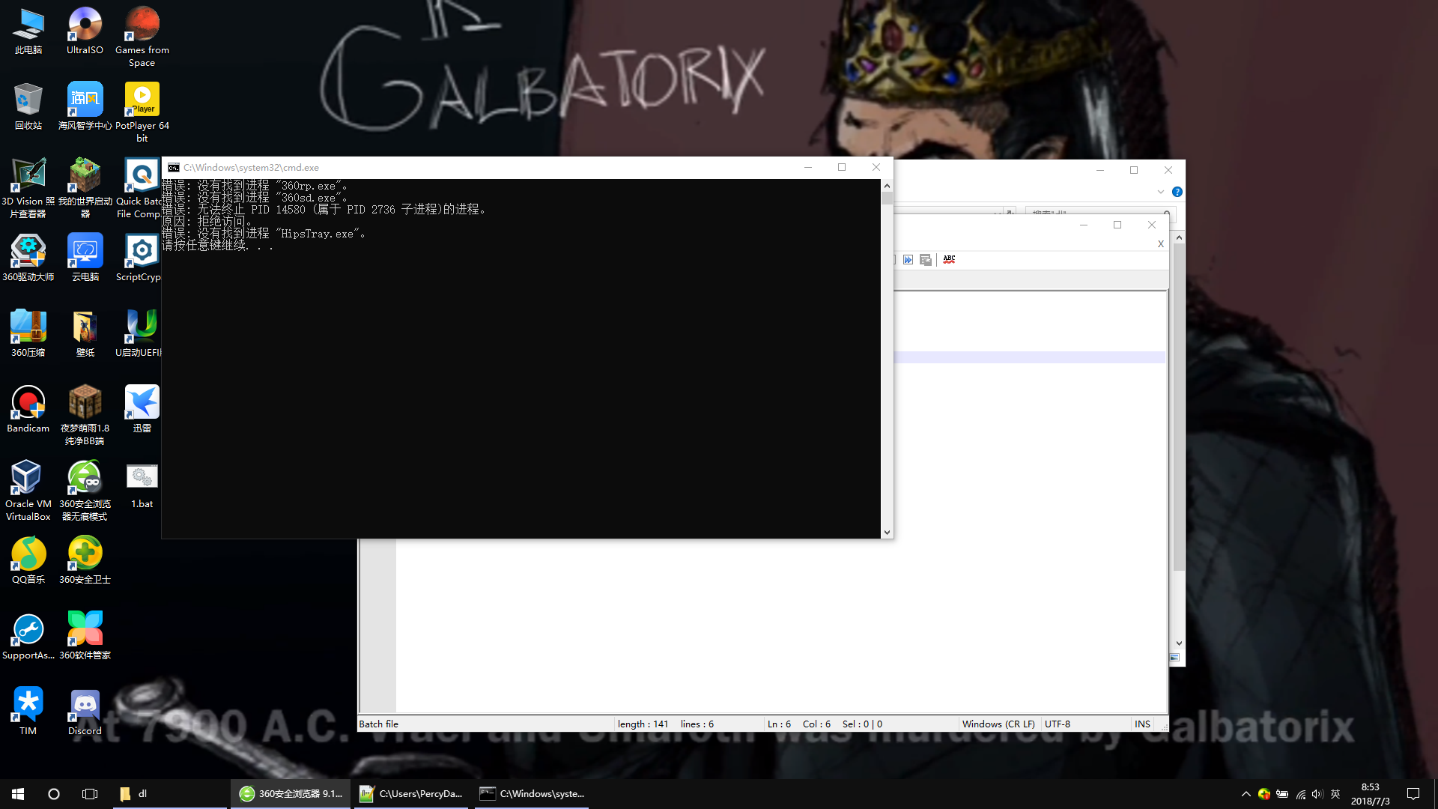Switch to 360安全浏览器 taskbar item
This screenshot has width=1438, height=809.
(291, 794)
